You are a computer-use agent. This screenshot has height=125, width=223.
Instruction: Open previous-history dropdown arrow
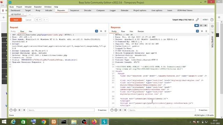click(40, 20)
